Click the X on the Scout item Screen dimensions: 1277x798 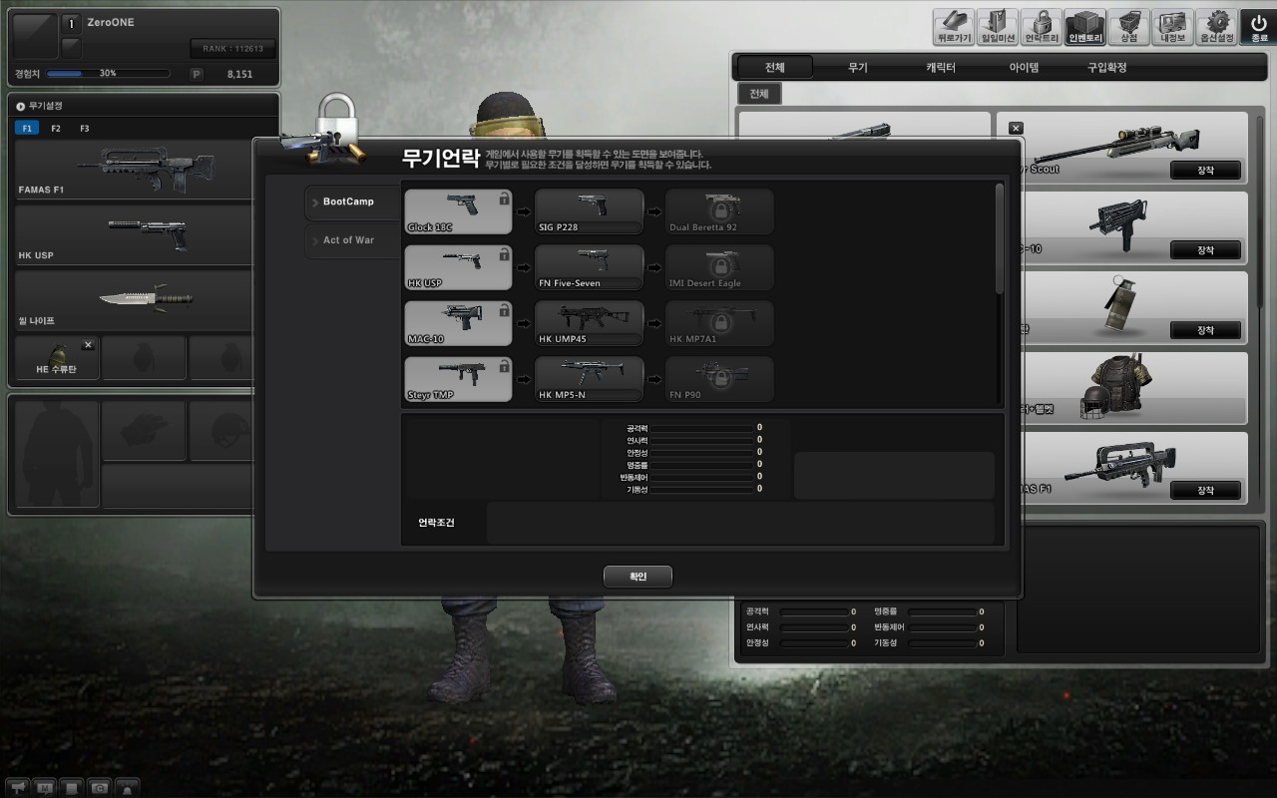pyautogui.click(x=1016, y=128)
